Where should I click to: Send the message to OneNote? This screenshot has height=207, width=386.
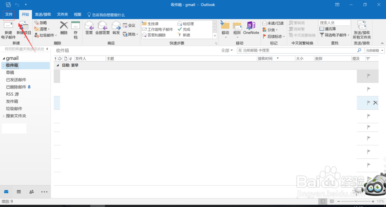(251, 28)
